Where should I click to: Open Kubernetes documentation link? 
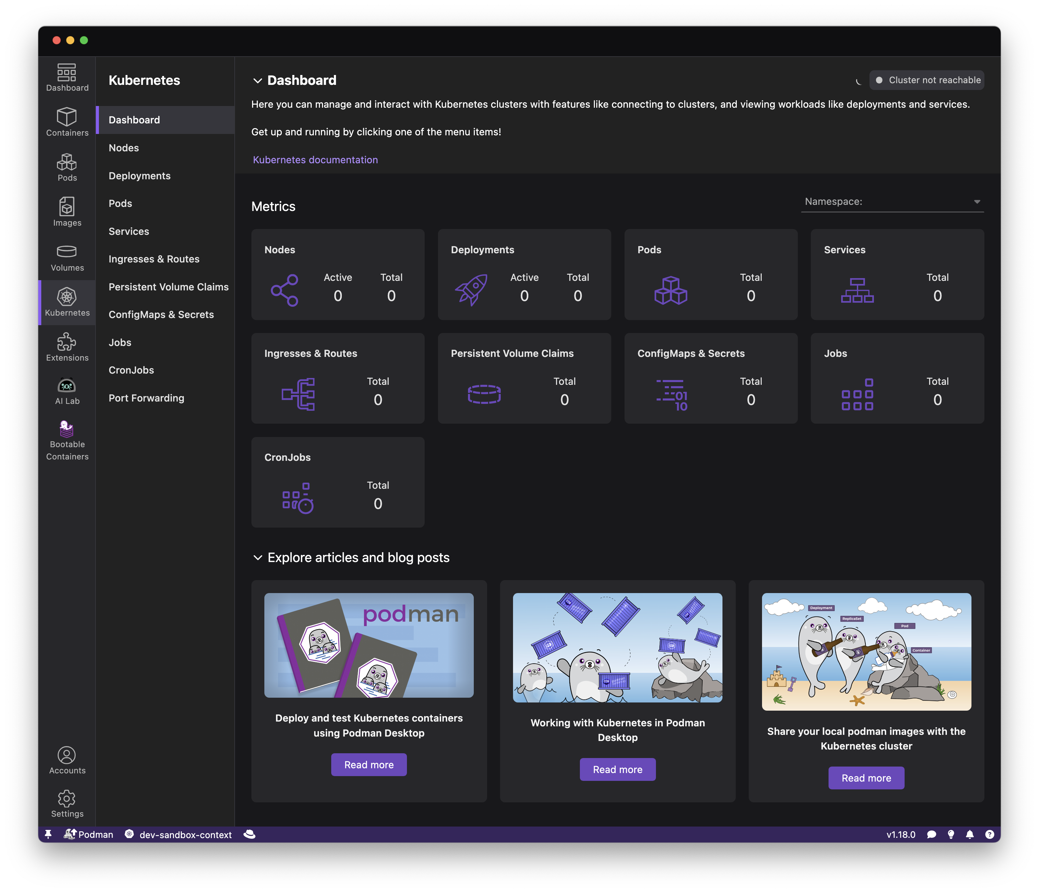tap(316, 160)
